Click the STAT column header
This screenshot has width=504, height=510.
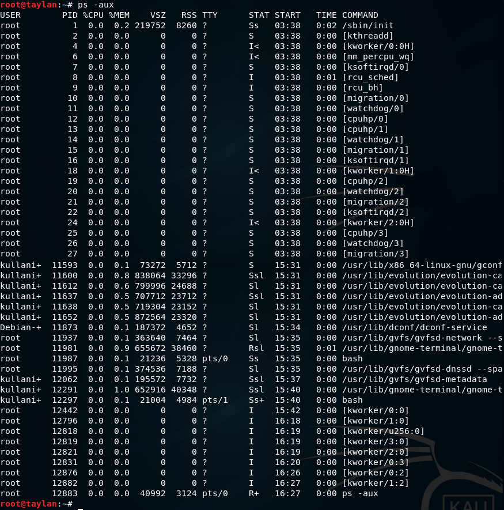coord(259,16)
